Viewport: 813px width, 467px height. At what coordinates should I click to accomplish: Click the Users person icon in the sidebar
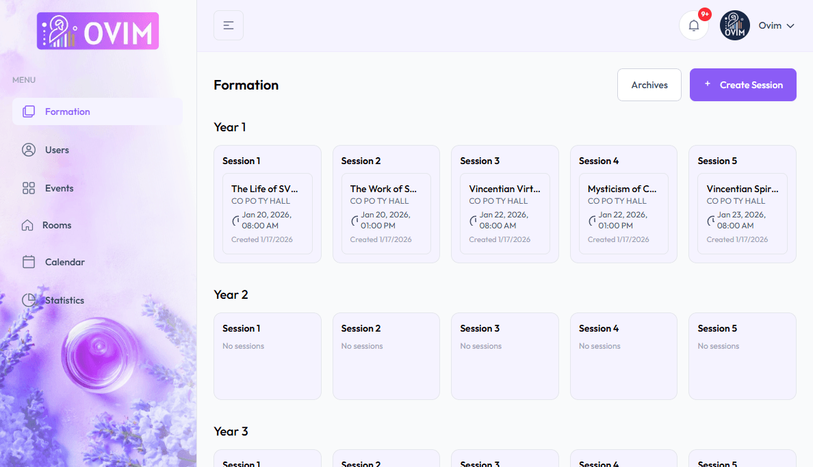pyautogui.click(x=29, y=150)
